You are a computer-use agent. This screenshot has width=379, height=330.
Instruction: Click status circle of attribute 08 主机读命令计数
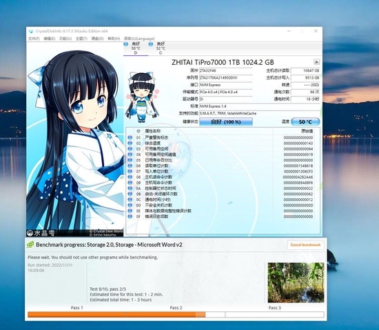(x=130, y=177)
